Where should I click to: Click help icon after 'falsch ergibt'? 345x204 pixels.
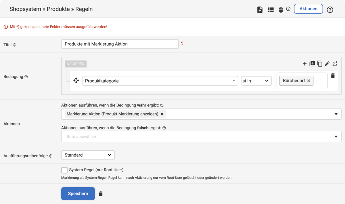pos(164,128)
